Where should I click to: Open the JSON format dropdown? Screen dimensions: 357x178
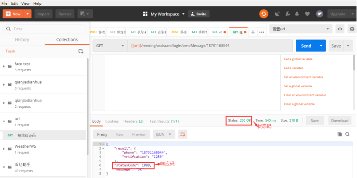click(164, 134)
